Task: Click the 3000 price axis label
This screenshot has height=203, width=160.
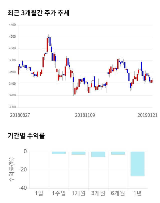Action: 12,107
